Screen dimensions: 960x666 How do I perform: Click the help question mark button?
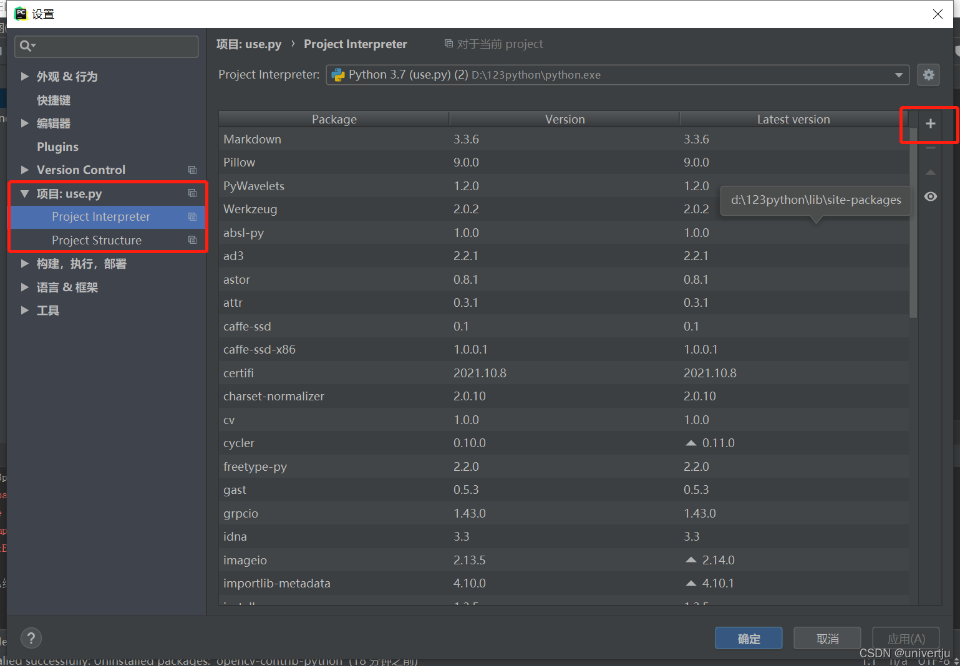point(31,638)
